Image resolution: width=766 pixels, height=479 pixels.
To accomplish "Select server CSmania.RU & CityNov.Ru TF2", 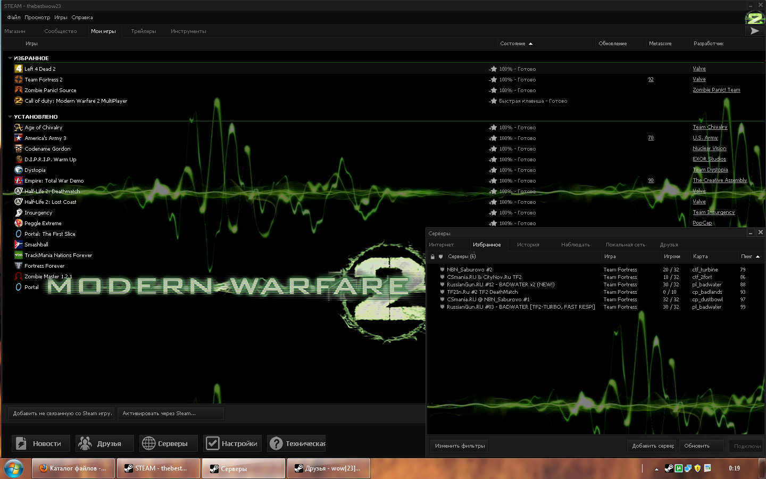I will click(x=595, y=277).
